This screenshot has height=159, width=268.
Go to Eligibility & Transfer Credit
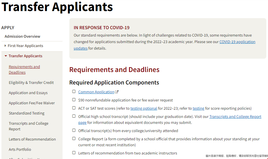[31, 83]
